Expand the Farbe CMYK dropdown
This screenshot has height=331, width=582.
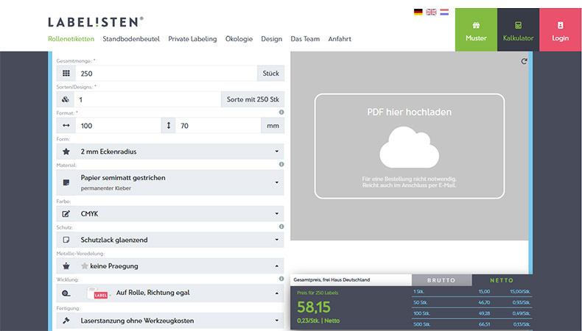[x=169, y=214]
